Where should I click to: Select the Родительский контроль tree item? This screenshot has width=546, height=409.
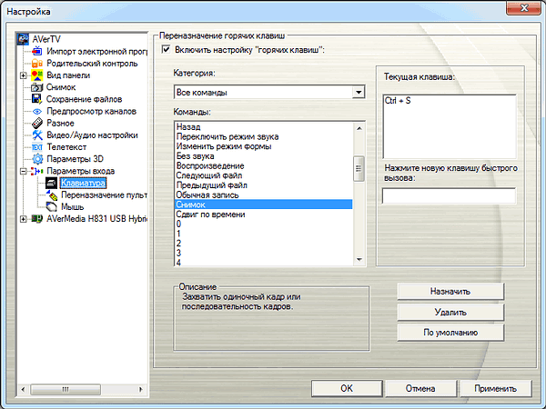92,64
